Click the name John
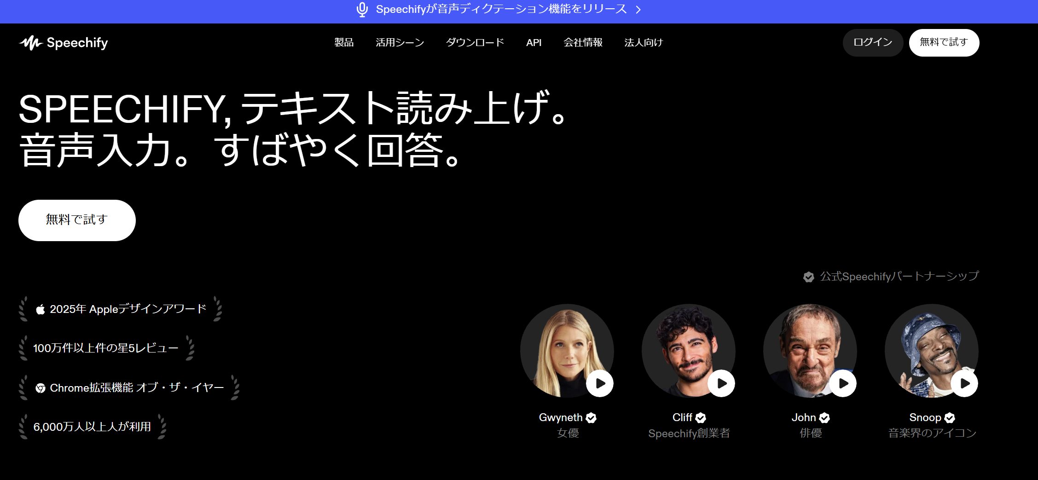Screen dimensions: 1038x480 coord(804,417)
